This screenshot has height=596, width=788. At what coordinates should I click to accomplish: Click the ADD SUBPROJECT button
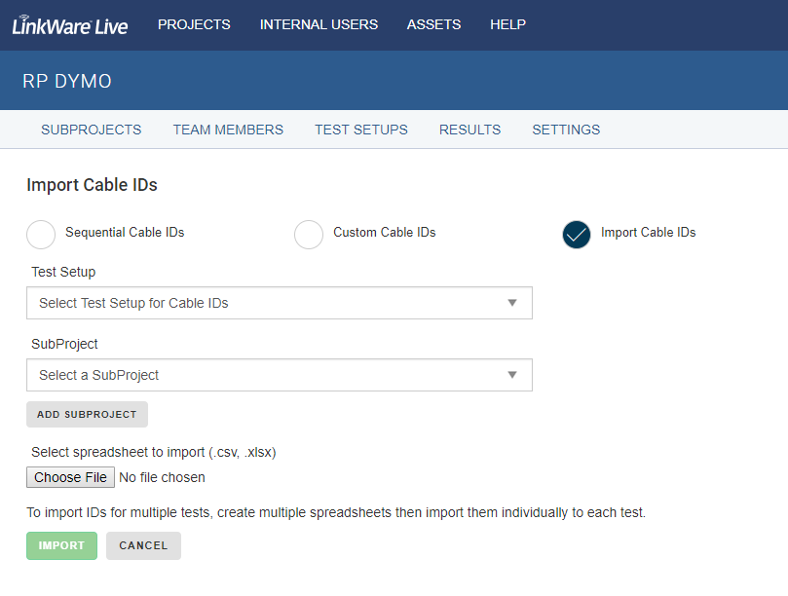click(x=87, y=415)
